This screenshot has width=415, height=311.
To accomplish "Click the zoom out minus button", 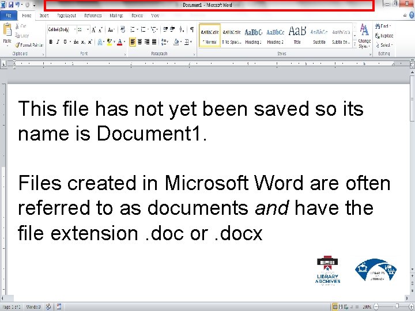I will 376,307.
